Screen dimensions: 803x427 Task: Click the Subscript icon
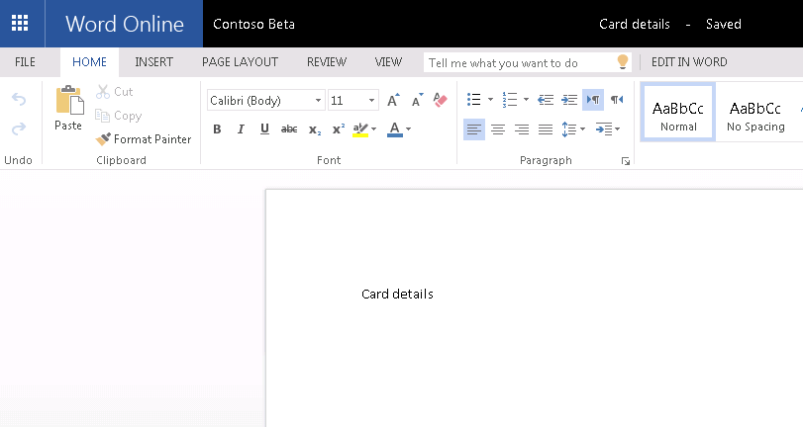[x=314, y=129]
